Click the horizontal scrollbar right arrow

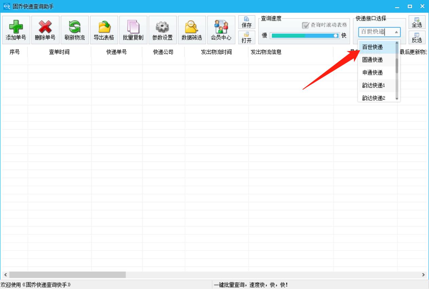pos(423,275)
